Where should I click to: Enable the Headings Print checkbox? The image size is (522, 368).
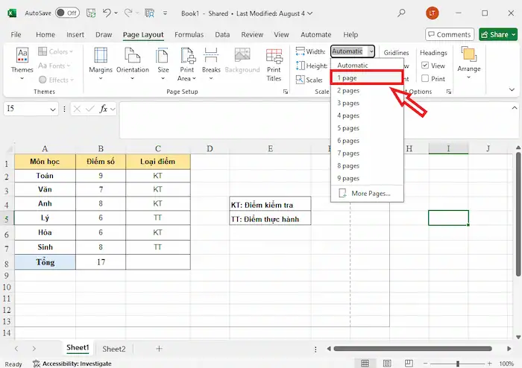click(x=425, y=78)
